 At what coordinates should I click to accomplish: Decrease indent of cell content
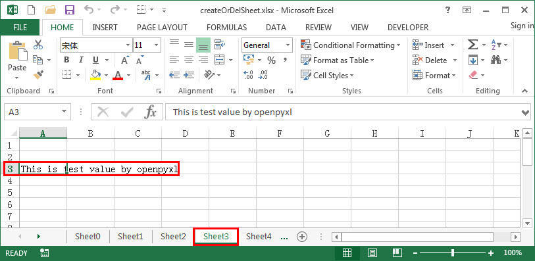click(x=174, y=75)
